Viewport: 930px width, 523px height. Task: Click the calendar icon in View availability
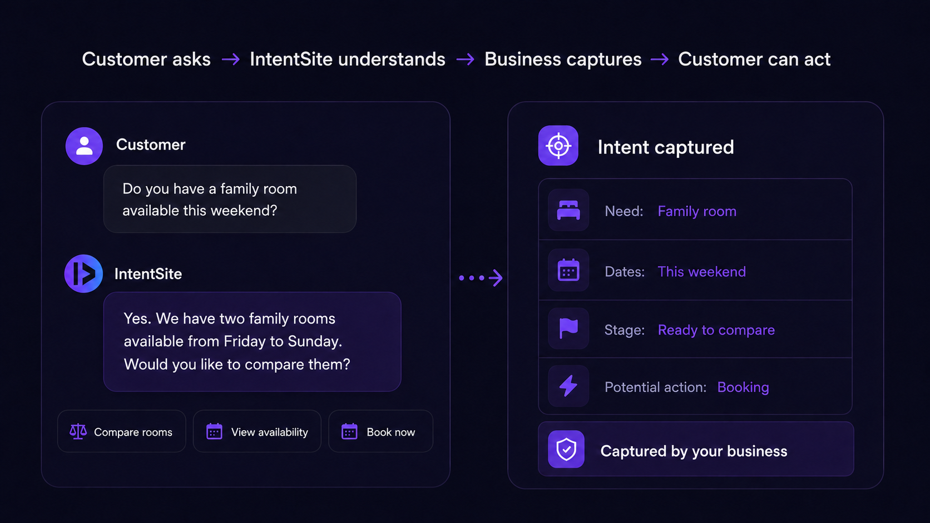[214, 431]
